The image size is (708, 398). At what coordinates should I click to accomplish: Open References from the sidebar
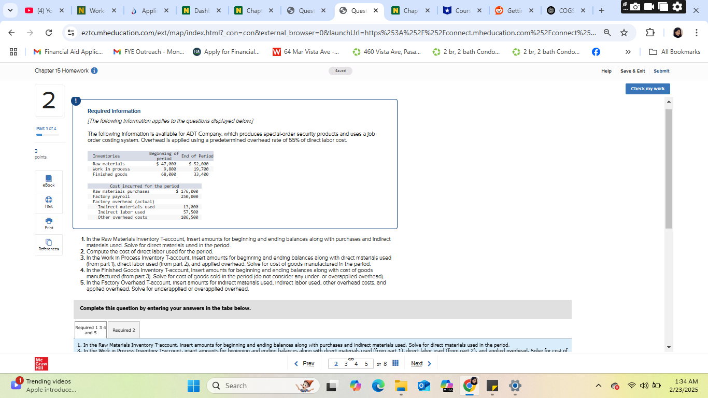[48, 244]
